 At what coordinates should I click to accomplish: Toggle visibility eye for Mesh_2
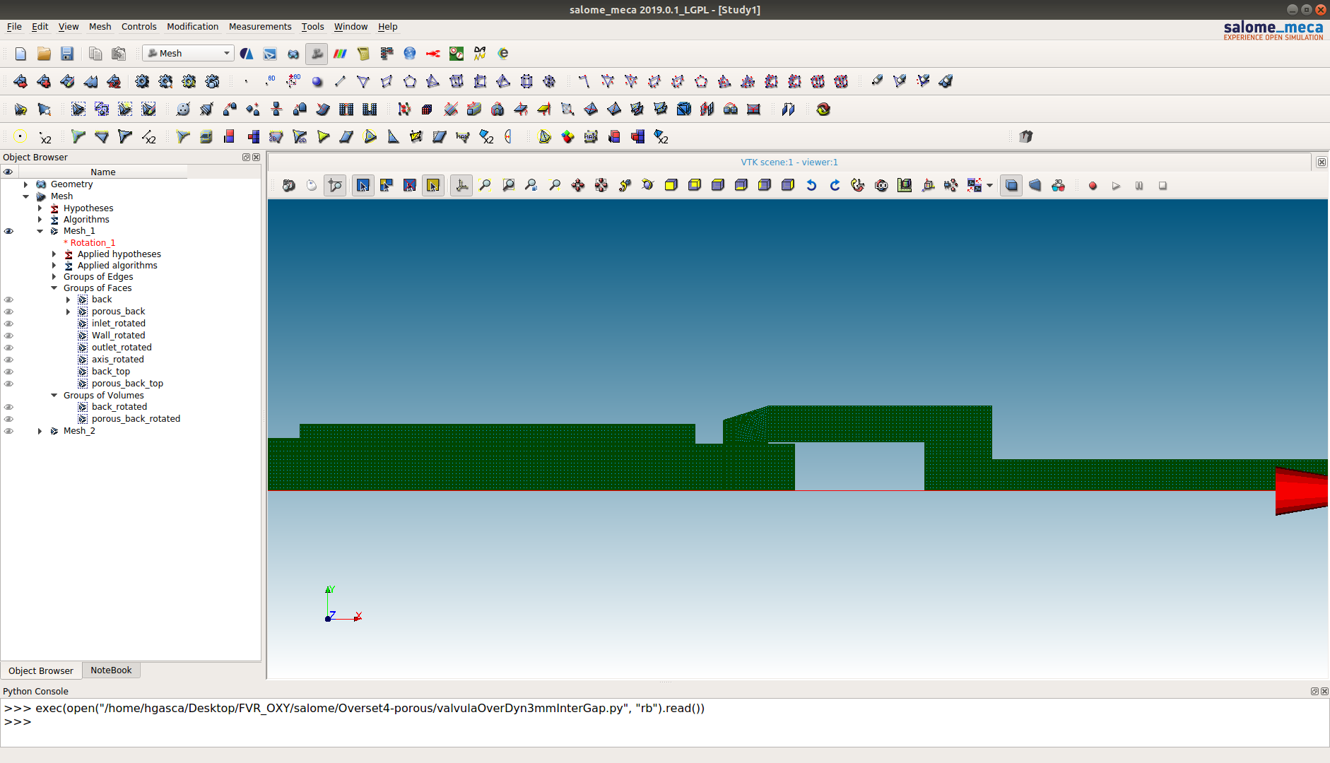click(x=8, y=431)
